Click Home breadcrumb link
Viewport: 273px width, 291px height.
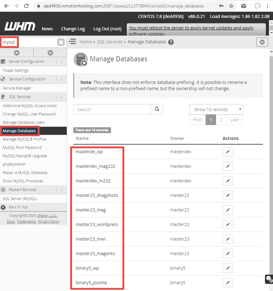pos(86,42)
